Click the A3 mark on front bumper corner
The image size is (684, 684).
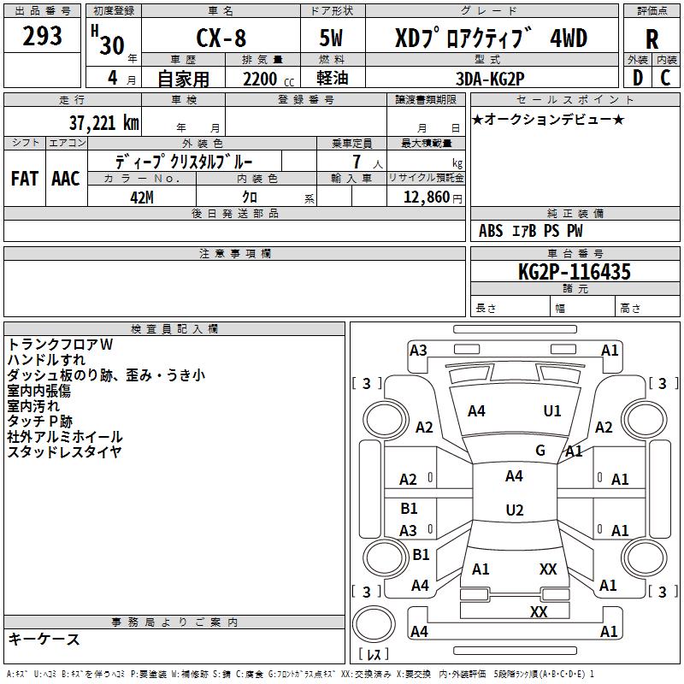pos(418,351)
